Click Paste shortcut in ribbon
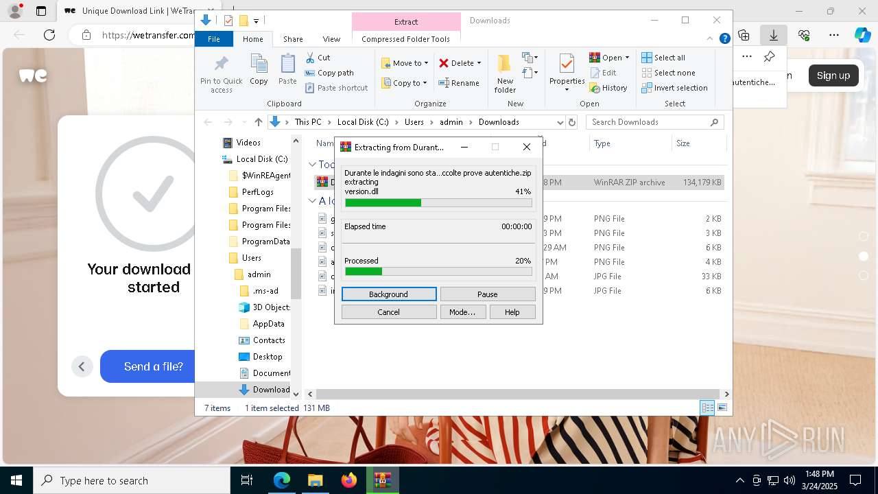The width and height of the screenshot is (878, 494). (x=336, y=88)
